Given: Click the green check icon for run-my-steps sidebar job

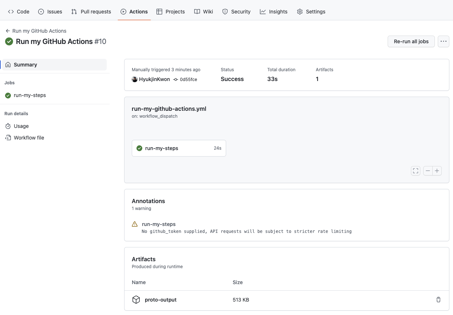Looking at the screenshot, I should coord(8,95).
